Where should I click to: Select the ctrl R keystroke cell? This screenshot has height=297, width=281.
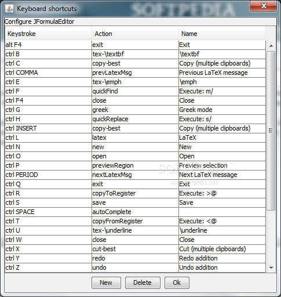[x=48, y=193]
